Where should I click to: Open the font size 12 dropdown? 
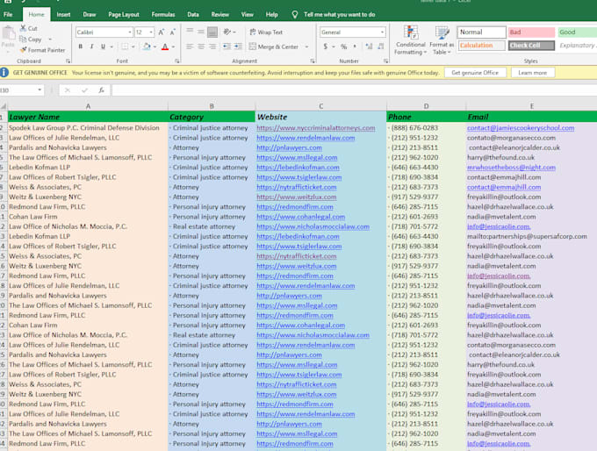(151, 32)
